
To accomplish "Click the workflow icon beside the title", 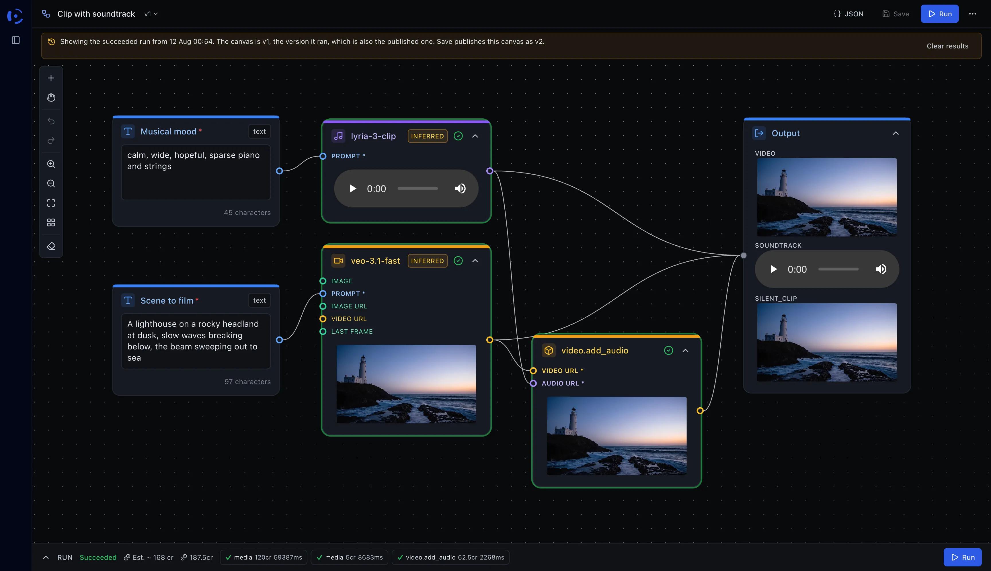I will pyautogui.click(x=46, y=14).
